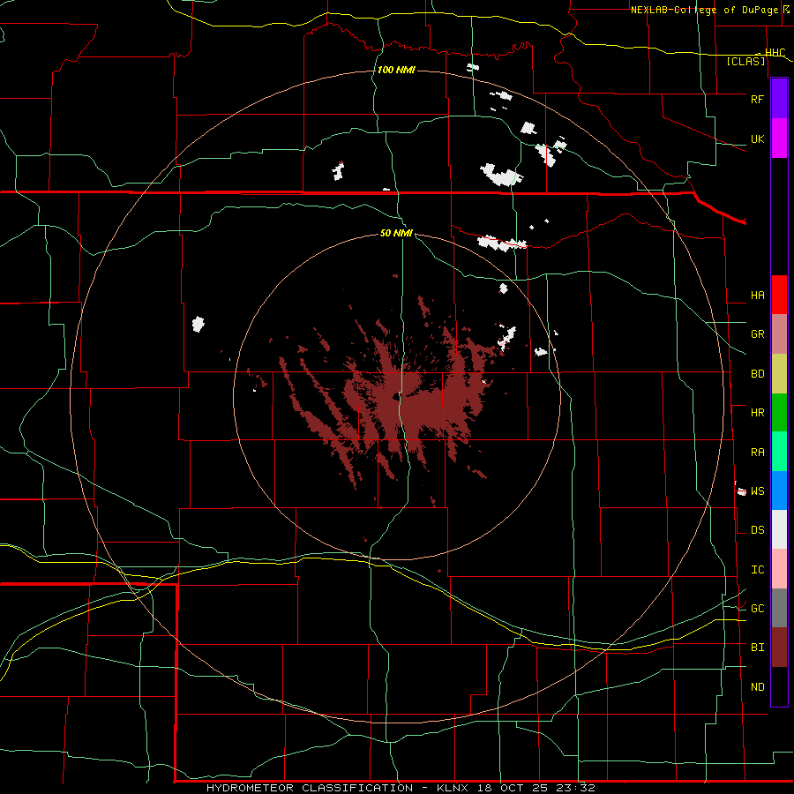Click the HHC product code text
Screen dimensions: 794x794
click(775, 52)
